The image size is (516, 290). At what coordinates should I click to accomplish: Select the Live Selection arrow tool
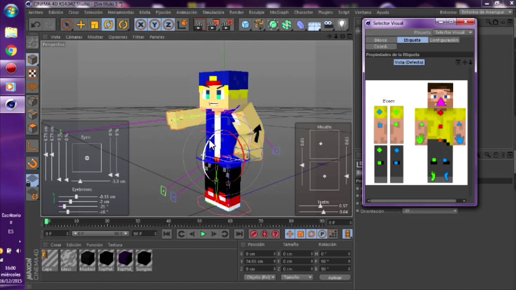67,25
